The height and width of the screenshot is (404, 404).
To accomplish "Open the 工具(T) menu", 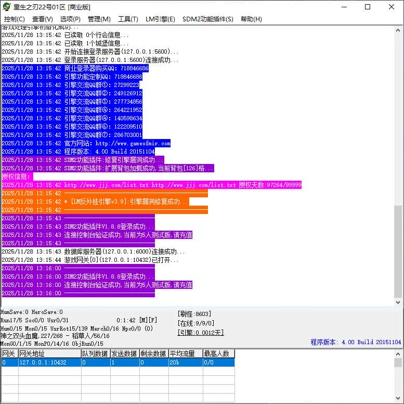I will (128, 19).
